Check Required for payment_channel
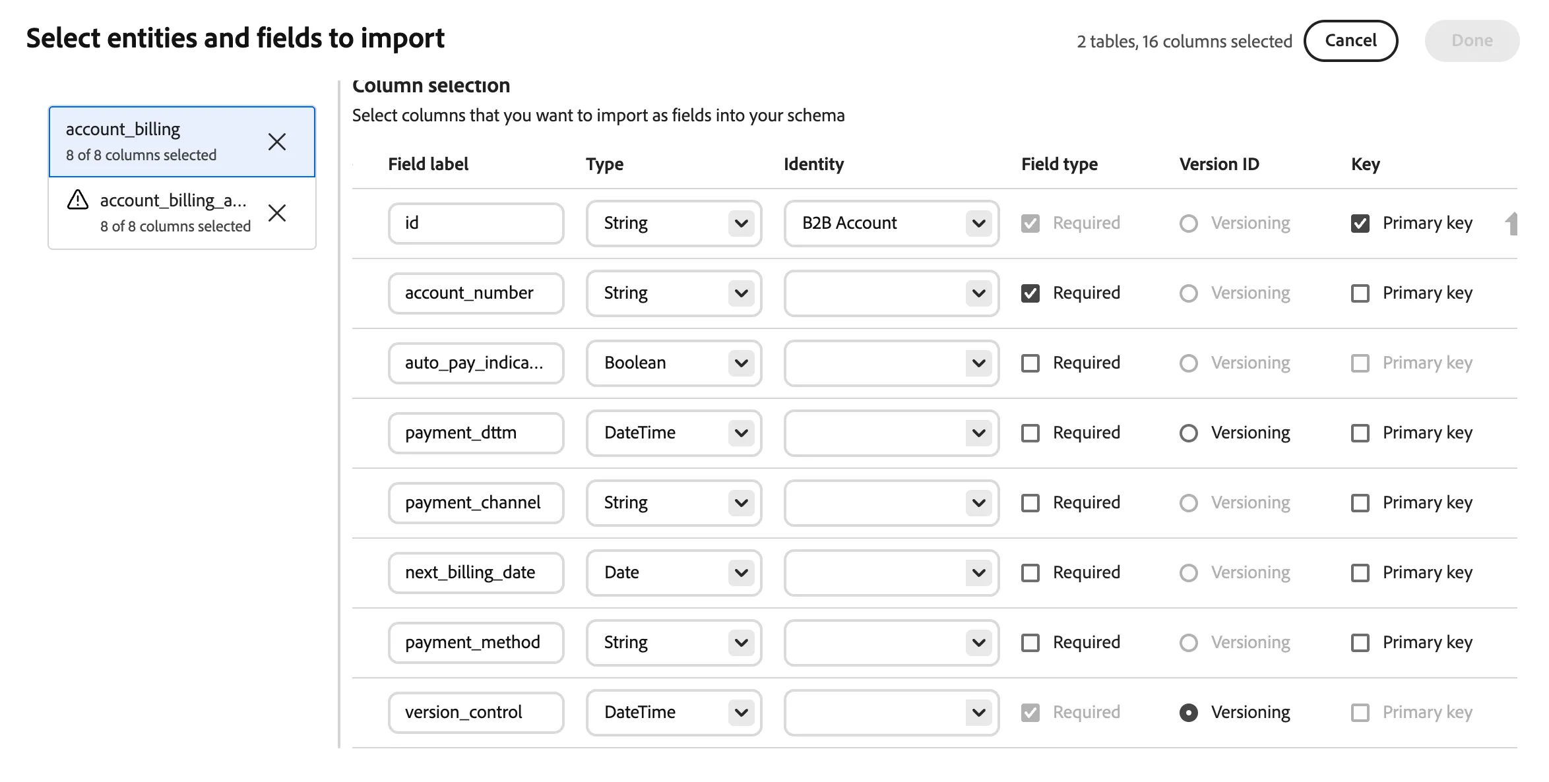Screen dimensions: 1549x782 coord(1030,503)
